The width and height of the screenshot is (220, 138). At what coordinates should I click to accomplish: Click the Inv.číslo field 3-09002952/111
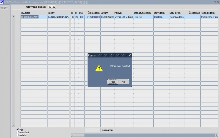click(x=34, y=17)
